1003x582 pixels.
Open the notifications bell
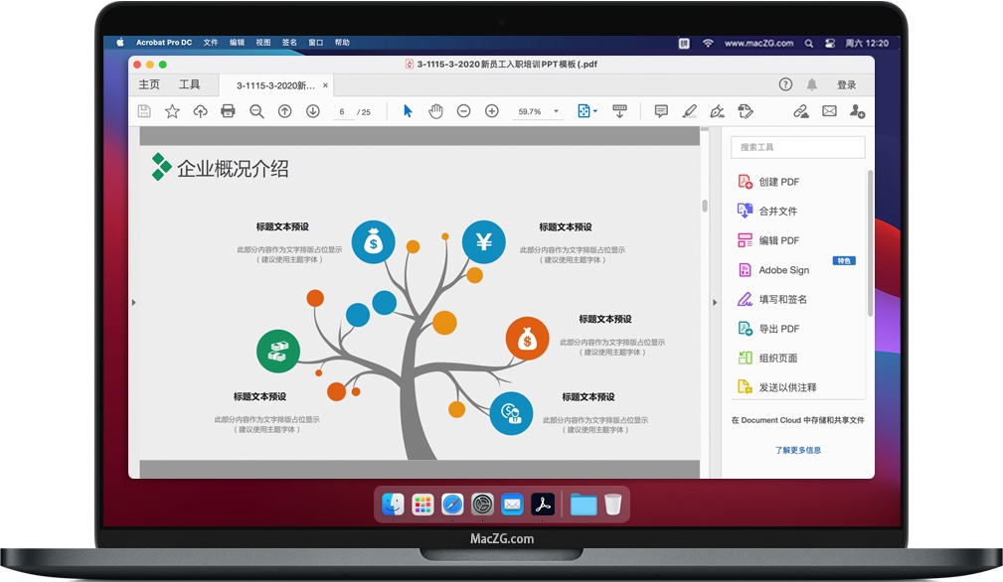(812, 85)
